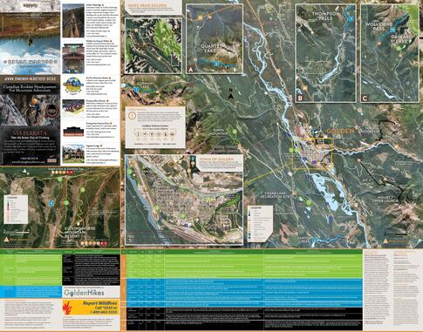Click the Bear Aware triangle icon on the resort map

6,240
